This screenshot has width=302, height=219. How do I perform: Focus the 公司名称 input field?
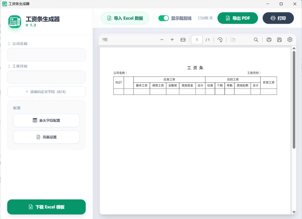(46, 55)
